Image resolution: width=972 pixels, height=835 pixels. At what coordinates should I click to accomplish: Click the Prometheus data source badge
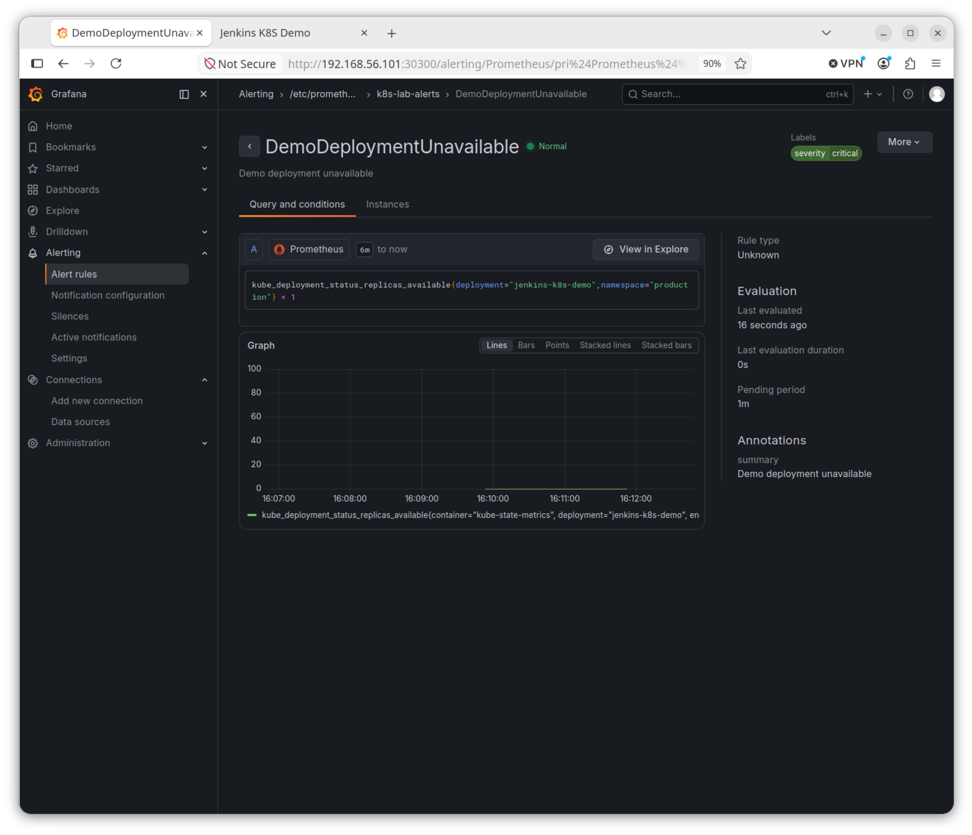(x=309, y=249)
